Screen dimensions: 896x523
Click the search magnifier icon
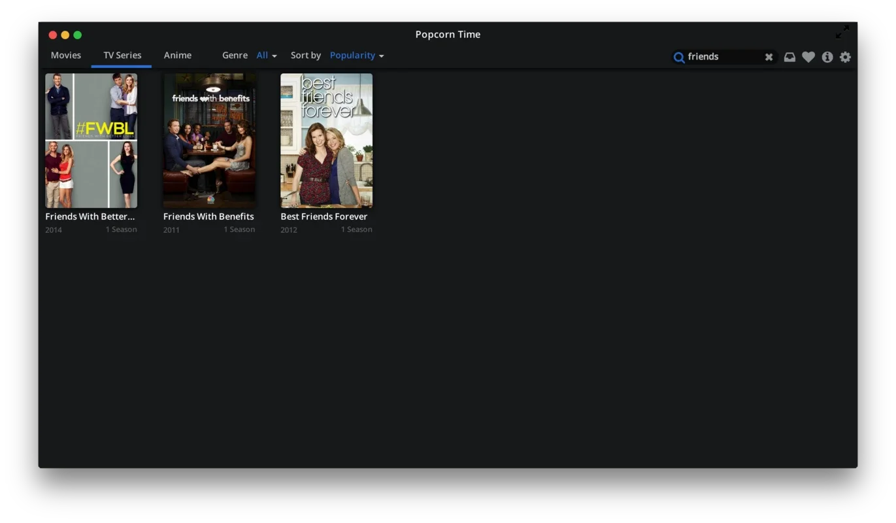pyautogui.click(x=679, y=58)
